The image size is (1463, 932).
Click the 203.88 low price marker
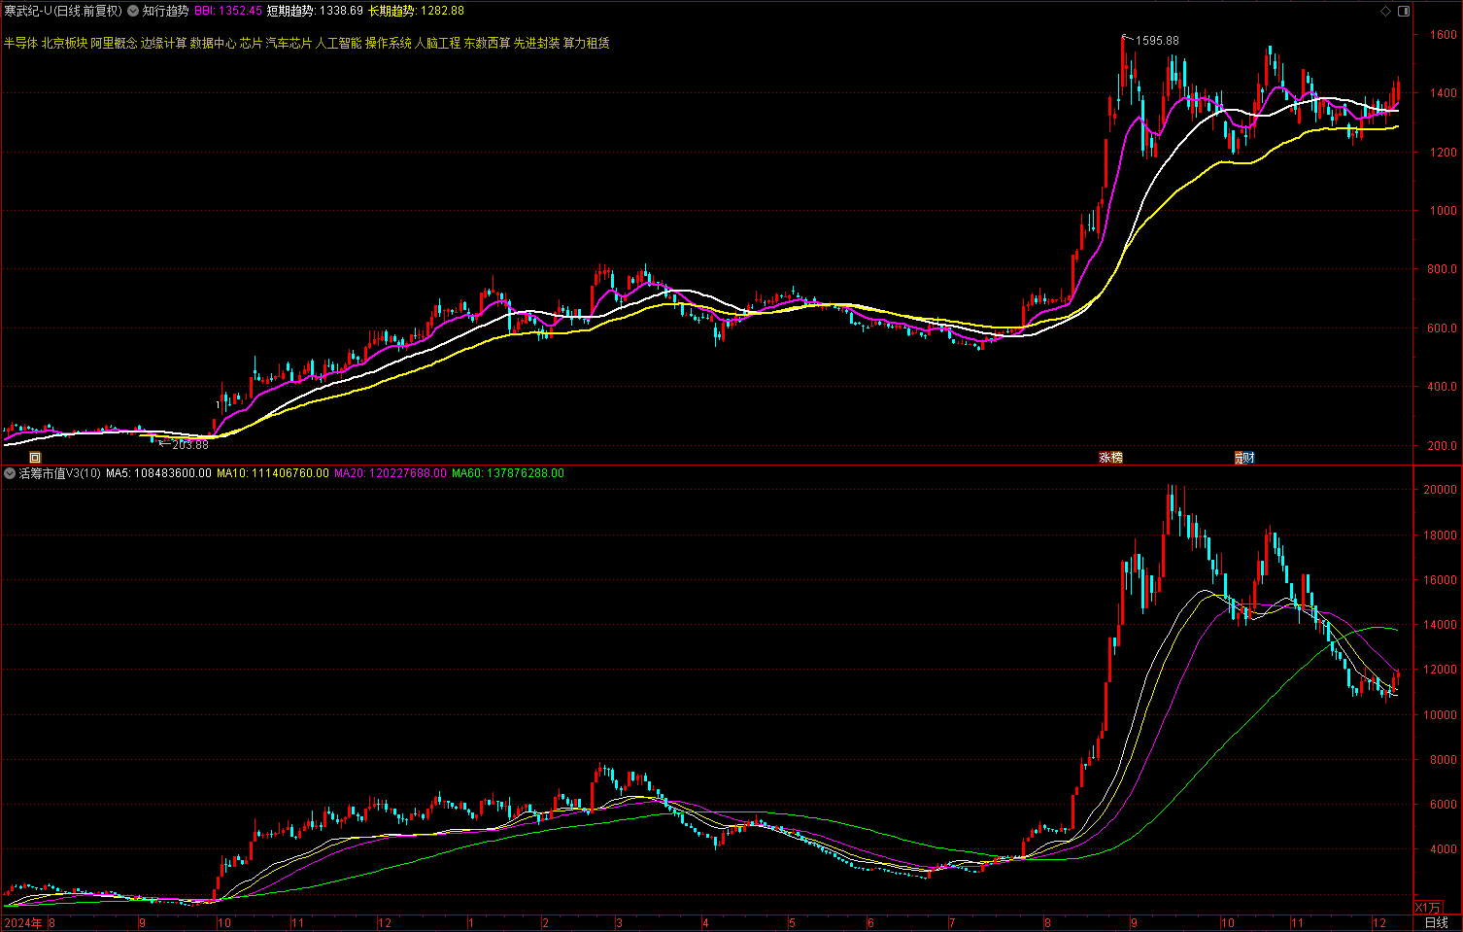click(x=189, y=445)
